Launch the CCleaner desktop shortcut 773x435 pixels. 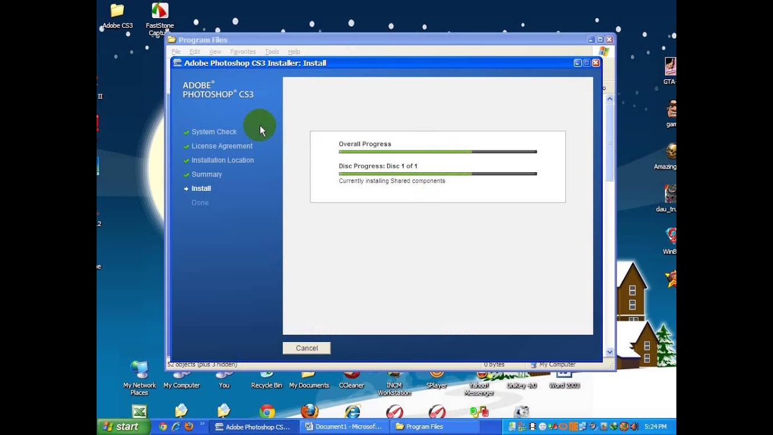[351, 381]
